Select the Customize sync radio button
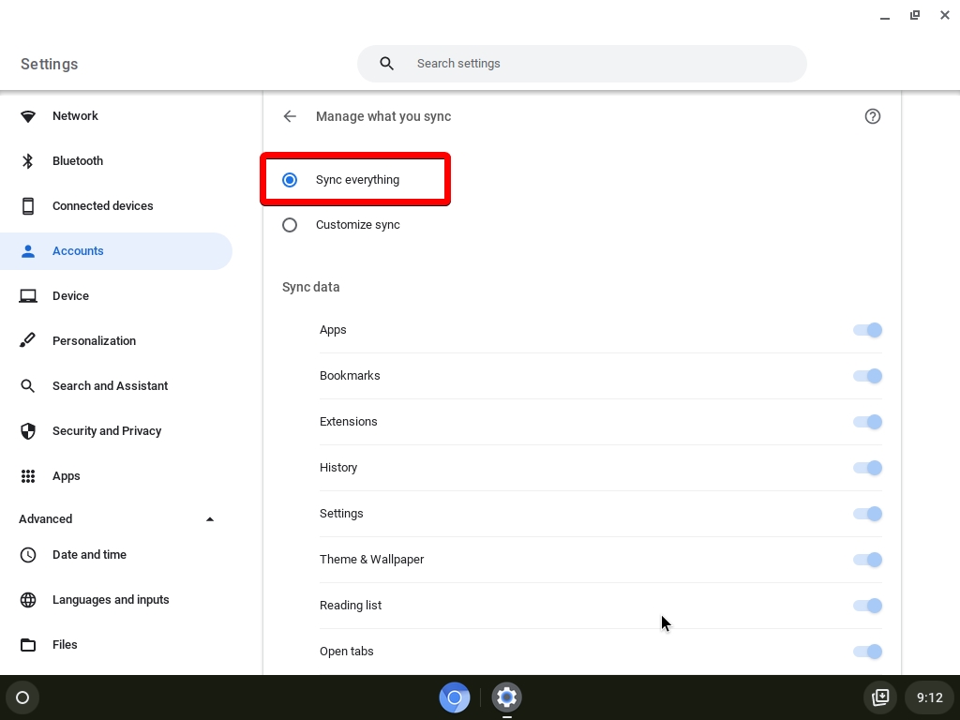This screenshot has height=720, width=960. (290, 224)
